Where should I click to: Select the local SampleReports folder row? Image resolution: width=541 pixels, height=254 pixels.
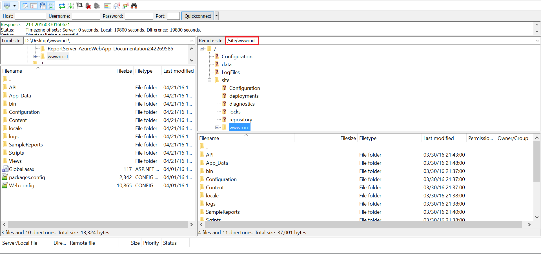pos(98,145)
